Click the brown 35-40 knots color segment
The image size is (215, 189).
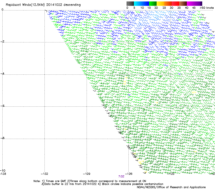coord(183,3)
